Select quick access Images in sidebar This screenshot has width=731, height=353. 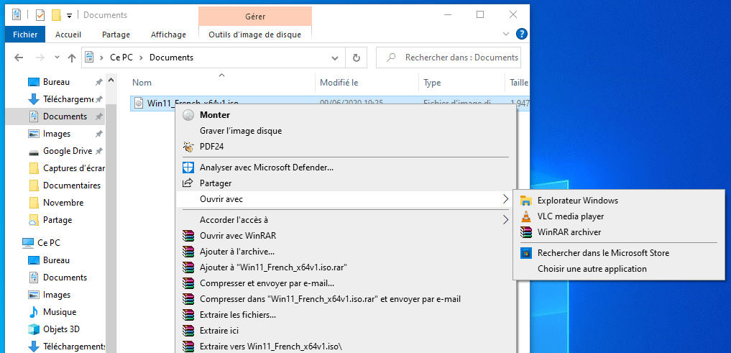click(x=57, y=134)
